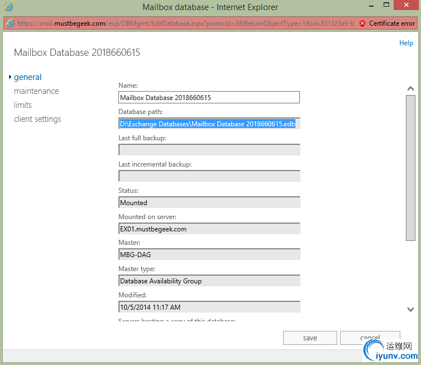Maximize the Internet Explorer window
This screenshot has height=365, width=421.
[x=386, y=5]
